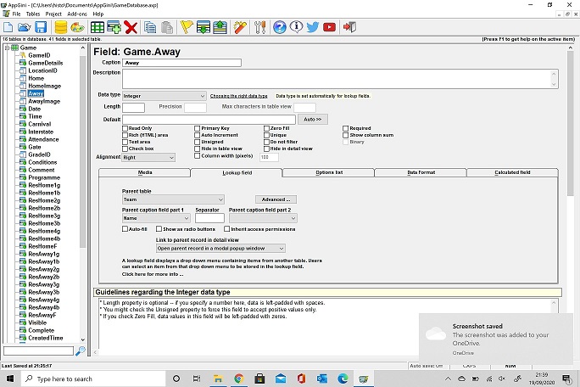Switch to the Calculated field tab
This screenshot has width=580, height=387.
[x=513, y=172]
